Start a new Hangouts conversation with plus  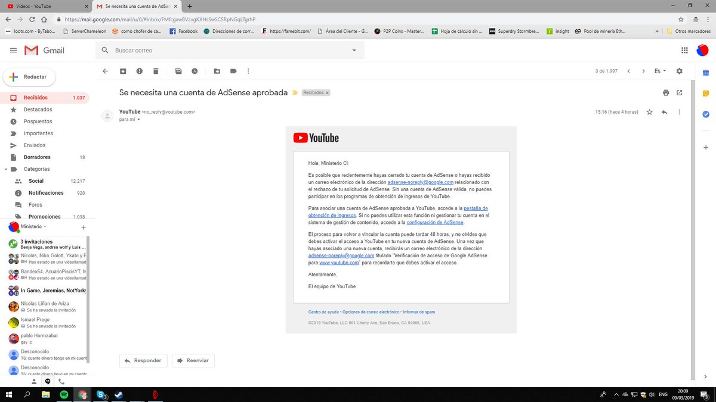(84, 228)
